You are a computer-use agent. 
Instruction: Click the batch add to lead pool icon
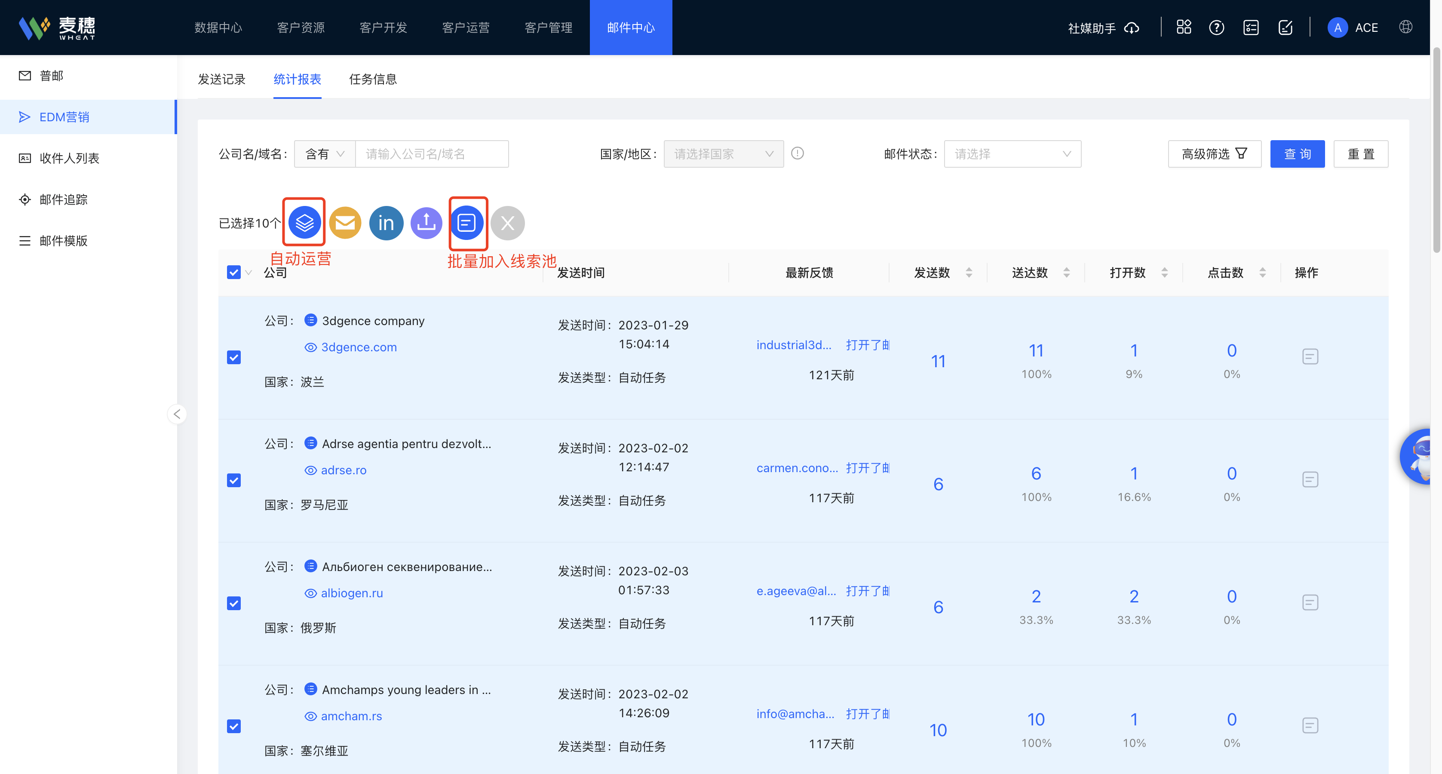tap(467, 223)
